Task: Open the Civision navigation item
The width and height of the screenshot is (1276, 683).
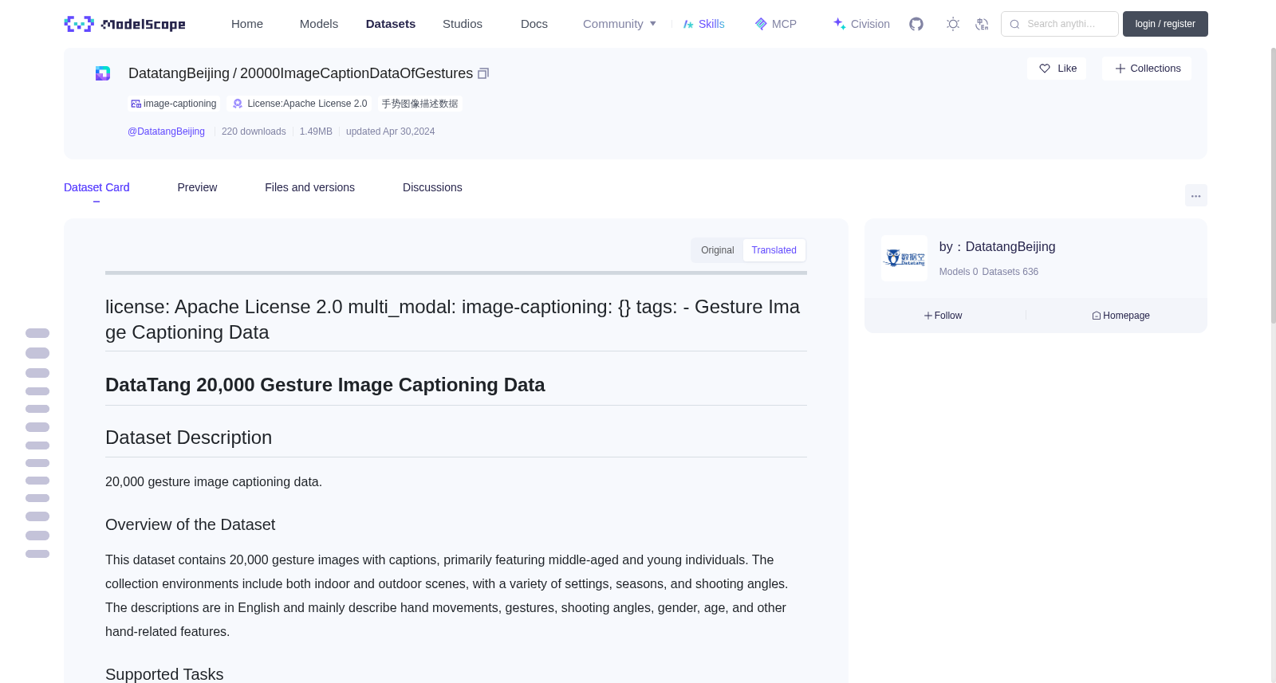Action: pyautogui.click(x=861, y=24)
